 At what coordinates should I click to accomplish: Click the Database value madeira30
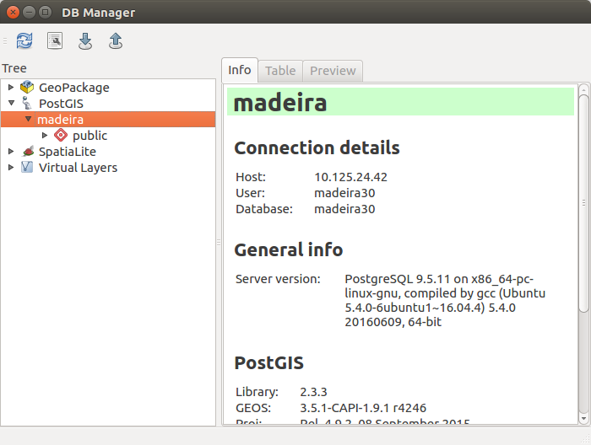344,209
